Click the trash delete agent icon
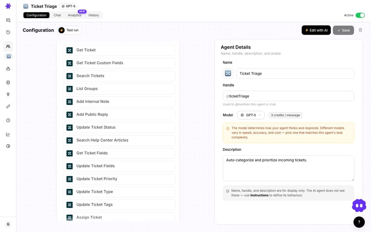This screenshot has width=371, height=232. coord(360,30)
